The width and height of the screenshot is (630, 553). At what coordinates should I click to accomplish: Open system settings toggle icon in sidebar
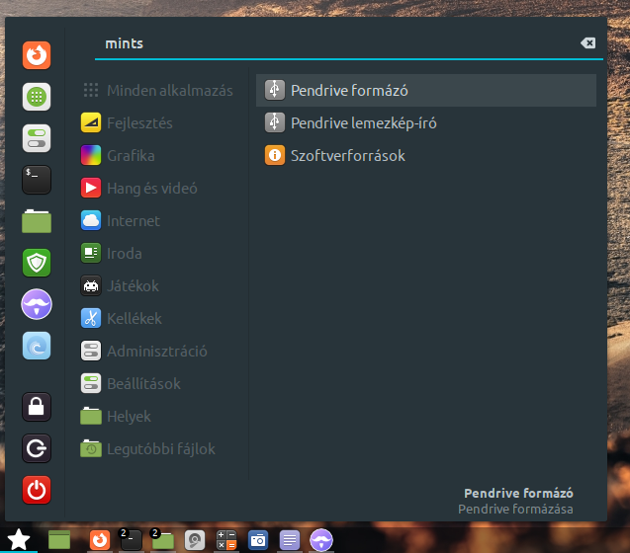pos(37,138)
